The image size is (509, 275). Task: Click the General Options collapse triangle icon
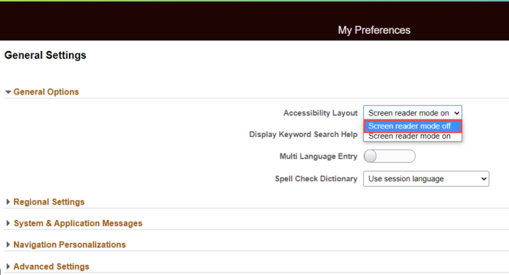pyautogui.click(x=8, y=93)
